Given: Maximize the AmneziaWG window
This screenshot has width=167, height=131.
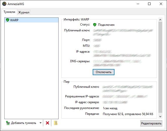Looking at the screenshot, I should tap(149, 4).
